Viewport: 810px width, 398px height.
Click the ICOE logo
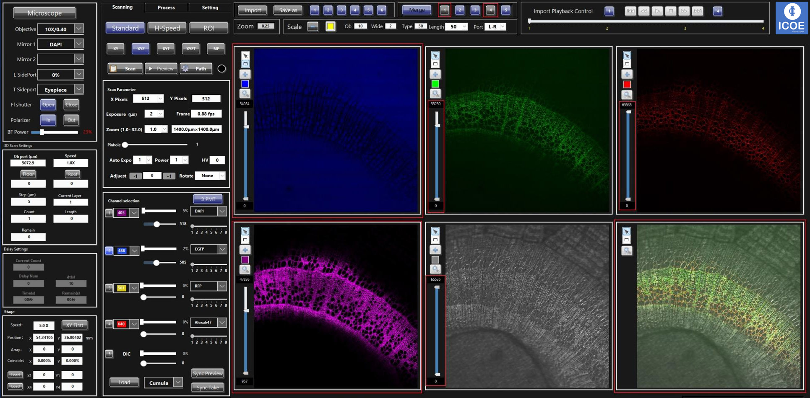[791, 18]
